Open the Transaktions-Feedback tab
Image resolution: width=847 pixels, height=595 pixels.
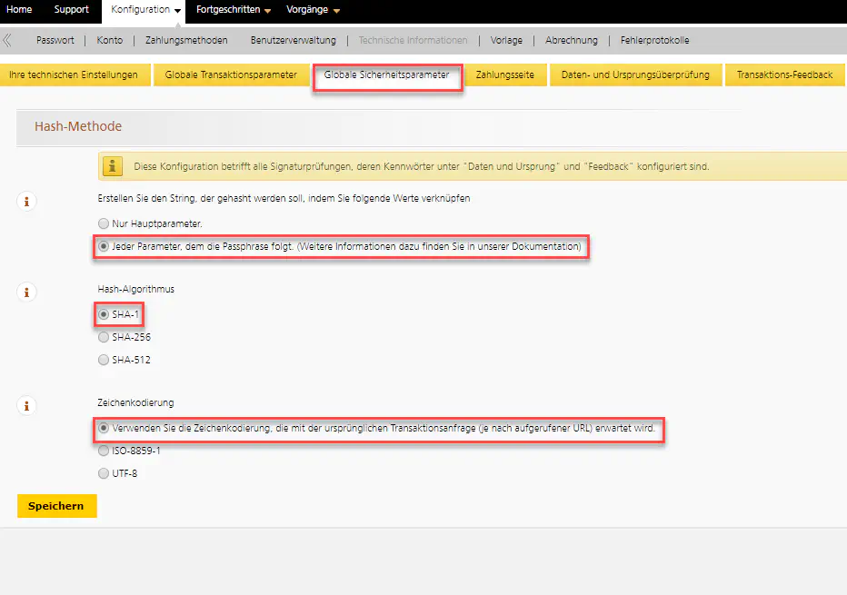(x=784, y=74)
